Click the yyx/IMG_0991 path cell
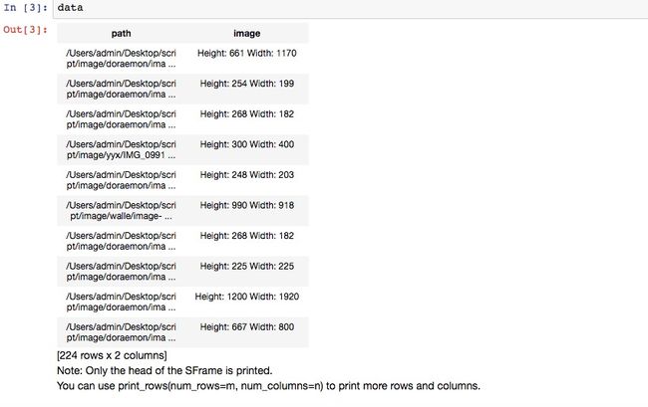The image size is (648, 407). (x=121, y=149)
